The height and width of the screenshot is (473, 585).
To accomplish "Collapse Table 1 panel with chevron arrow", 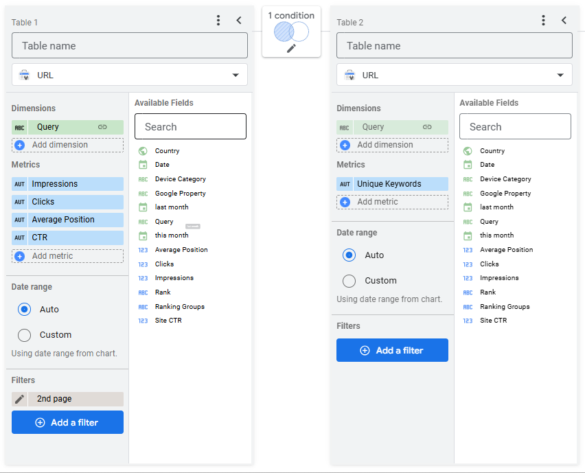I will point(239,20).
